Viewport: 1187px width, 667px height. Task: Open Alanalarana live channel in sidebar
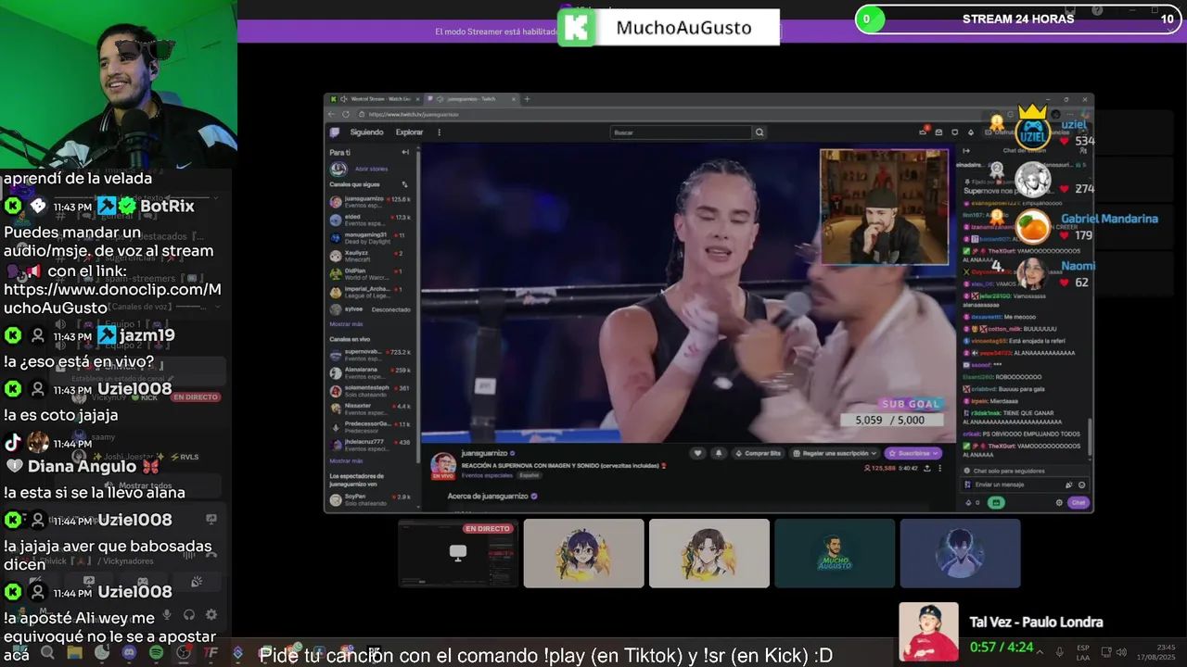tap(371, 372)
